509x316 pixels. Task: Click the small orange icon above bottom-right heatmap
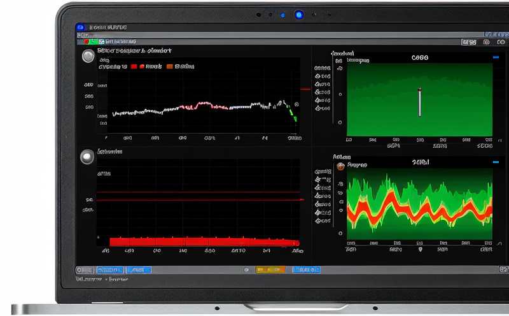pos(340,166)
